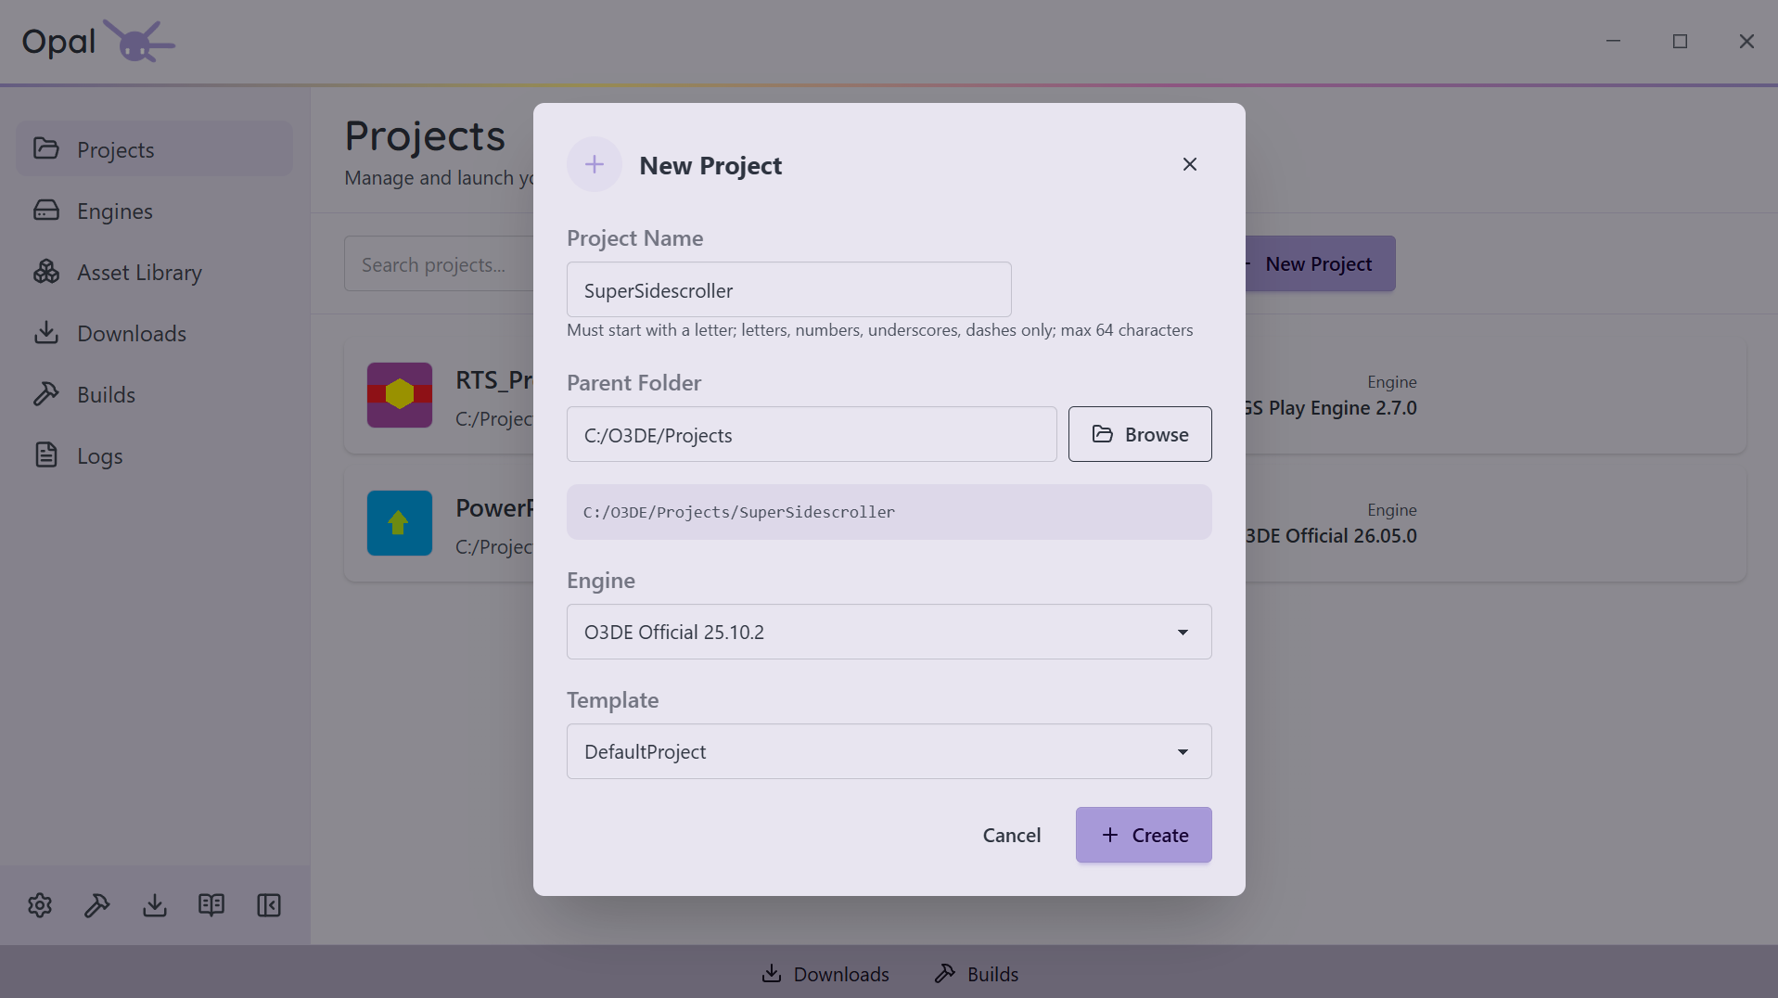Maximize the Opal window
The width and height of the screenshot is (1778, 998).
click(1680, 42)
